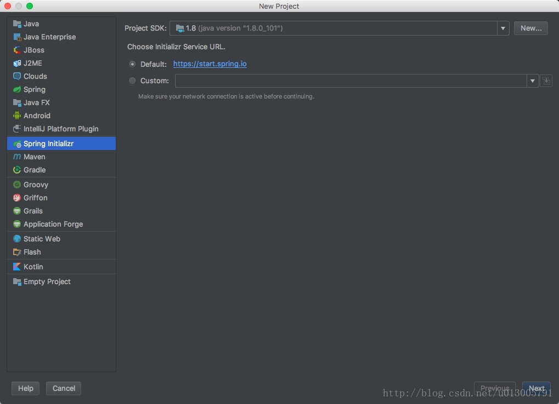This screenshot has width=559, height=404.
Task: Click the Grails icon
Action: point(17,211)
